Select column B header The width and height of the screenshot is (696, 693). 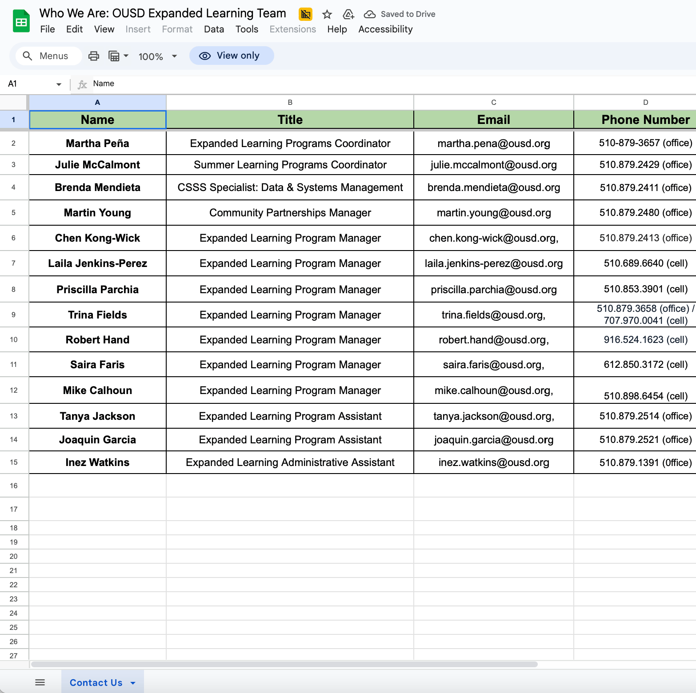click(290, 102)
